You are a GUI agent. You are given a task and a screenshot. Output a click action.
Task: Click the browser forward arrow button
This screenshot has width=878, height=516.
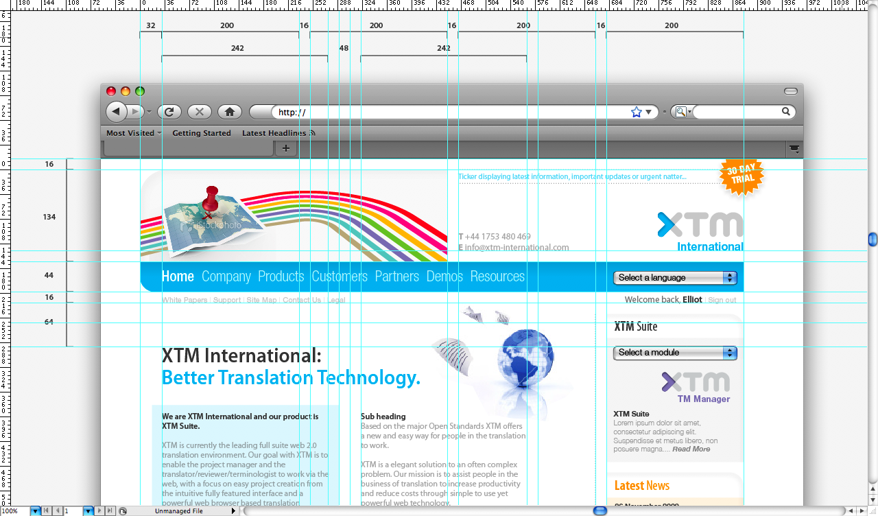[135, 111]
